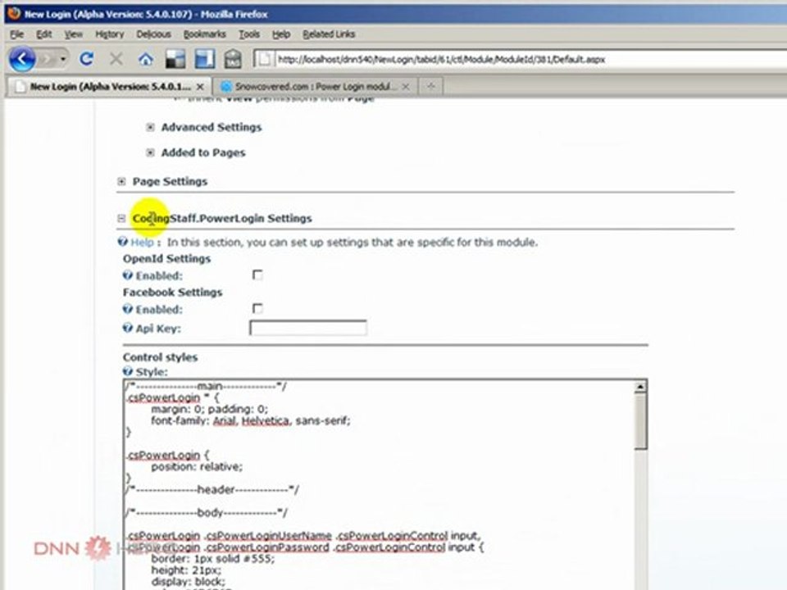
Task: Expand the Advanced Settings section
Action: click(x=150, y=128)
